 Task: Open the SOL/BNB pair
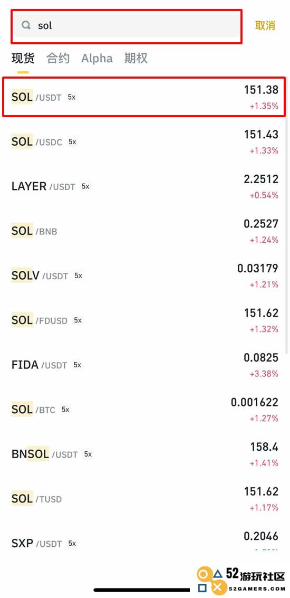[x=145, y=231]
